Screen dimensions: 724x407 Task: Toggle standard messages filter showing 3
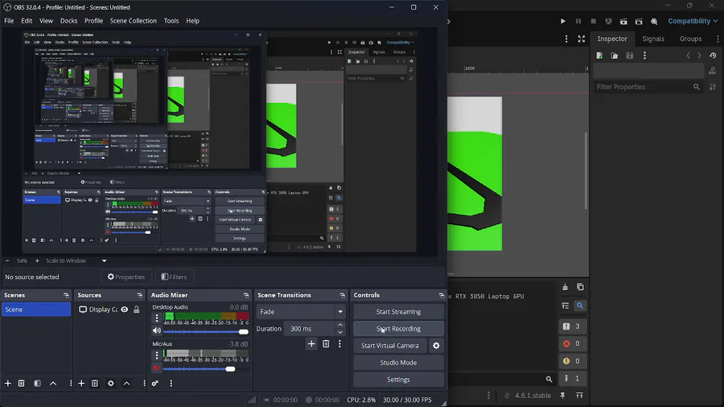[x=572, y=327]
